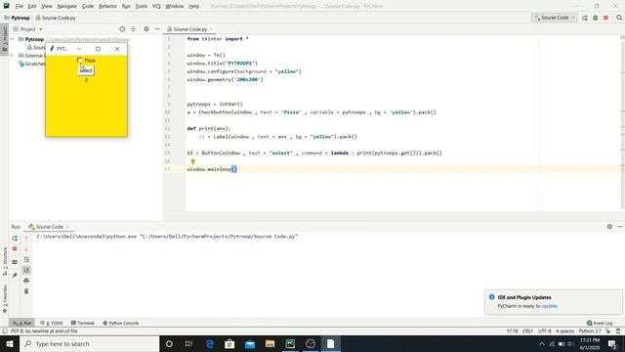
Task: Click the yellow lightbulb intention icon
Action: pos(193,161)
